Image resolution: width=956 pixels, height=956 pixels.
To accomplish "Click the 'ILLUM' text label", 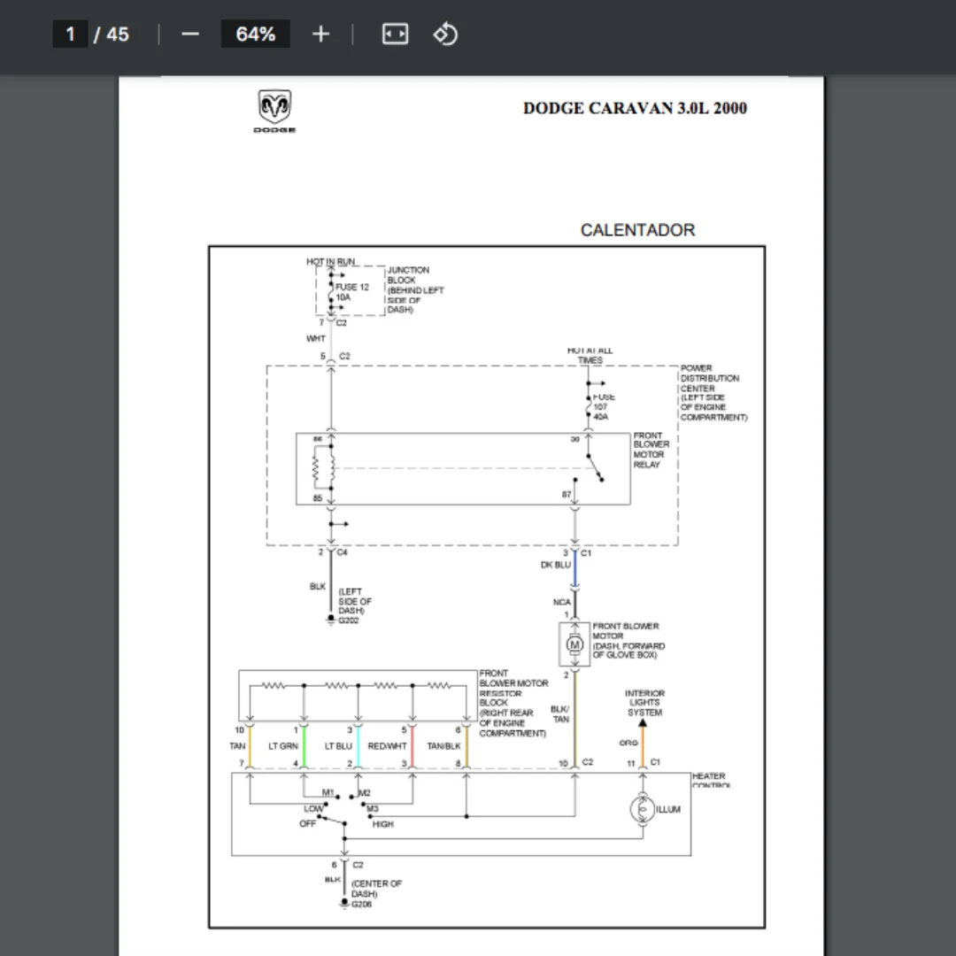I will pyautogui.click(x=668, y=810).
